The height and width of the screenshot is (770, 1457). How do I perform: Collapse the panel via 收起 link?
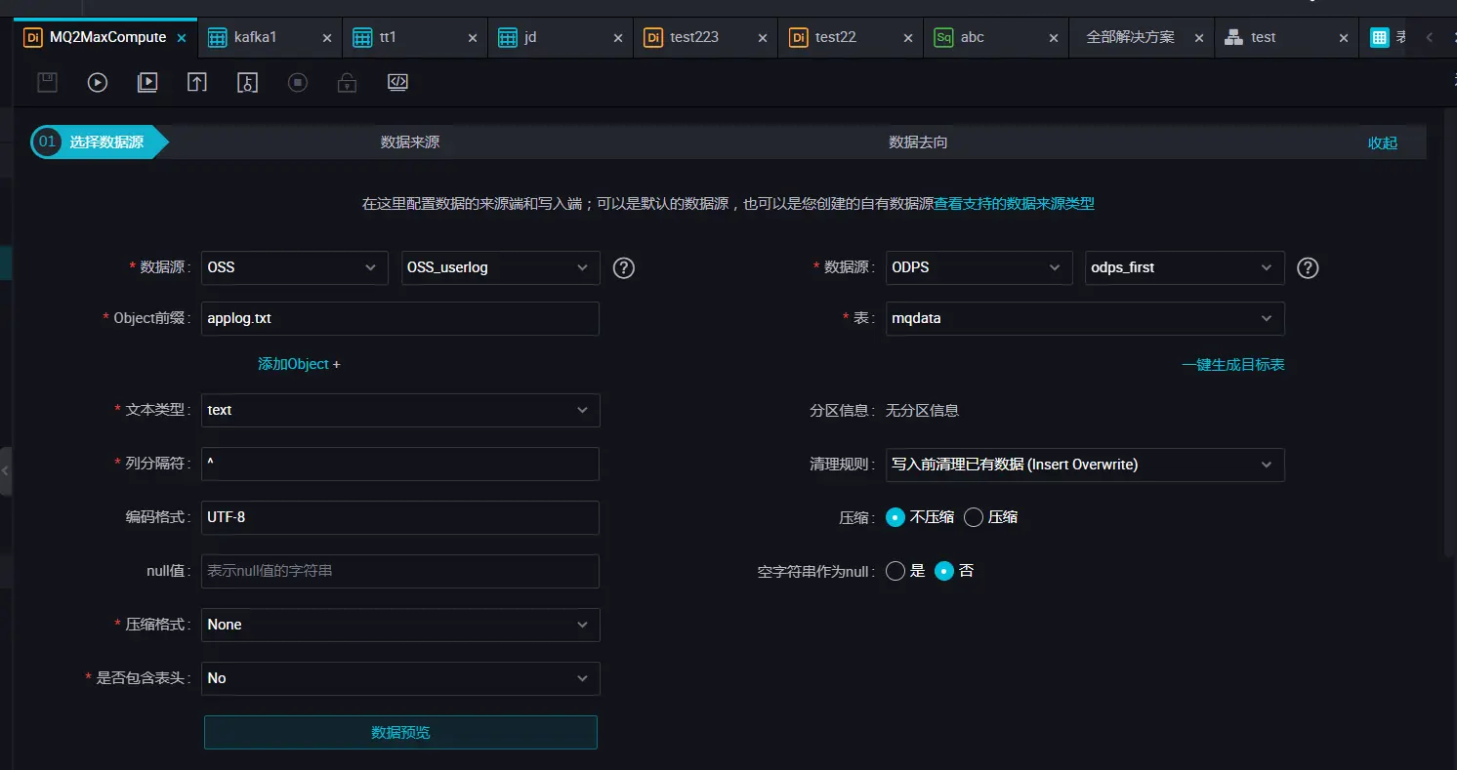click(1382, 142)
